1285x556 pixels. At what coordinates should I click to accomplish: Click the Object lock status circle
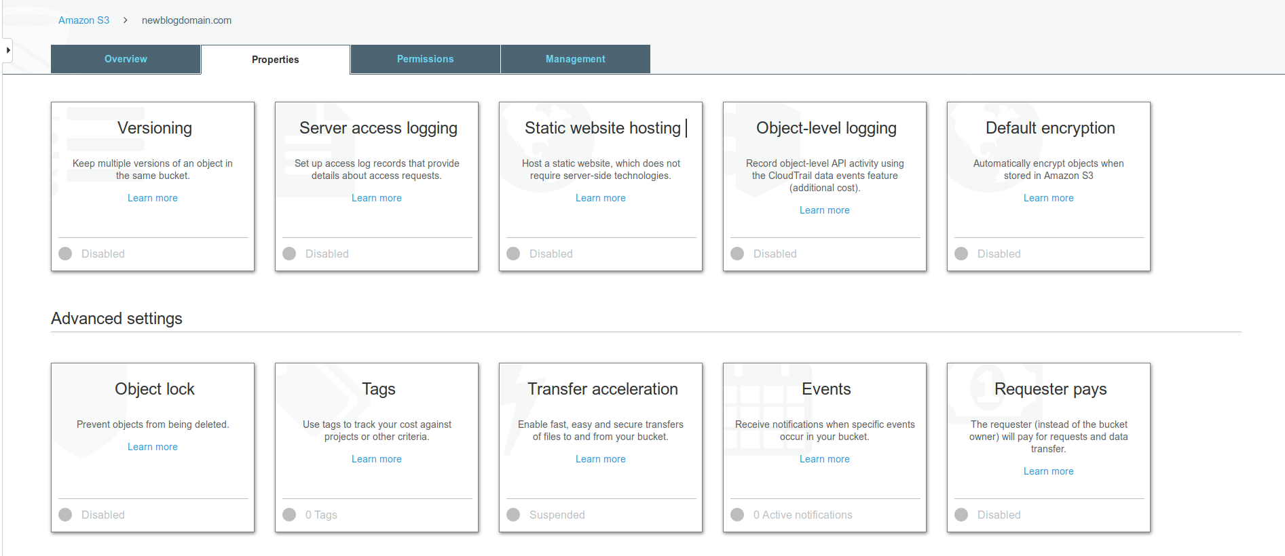pyautogui.click(x=65, y=515)
